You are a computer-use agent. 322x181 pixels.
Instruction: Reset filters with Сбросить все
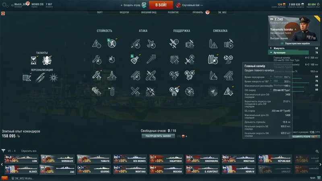pyautogui.click(x=29, y=151)
